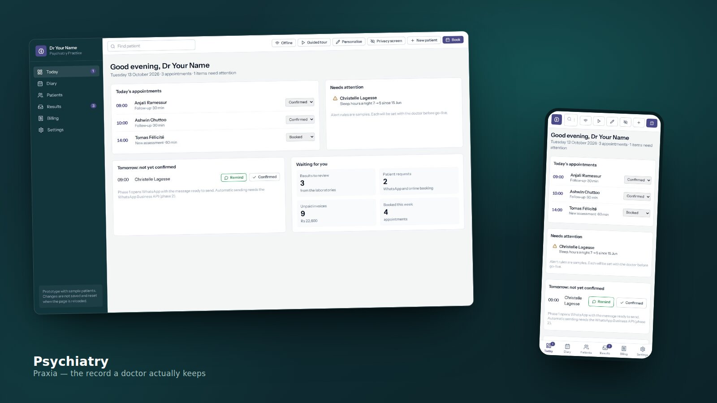Open status dropdown for Tomas Félicité on desktop
The width and height of the screenshot is (717, 403).
click(300, 137)
